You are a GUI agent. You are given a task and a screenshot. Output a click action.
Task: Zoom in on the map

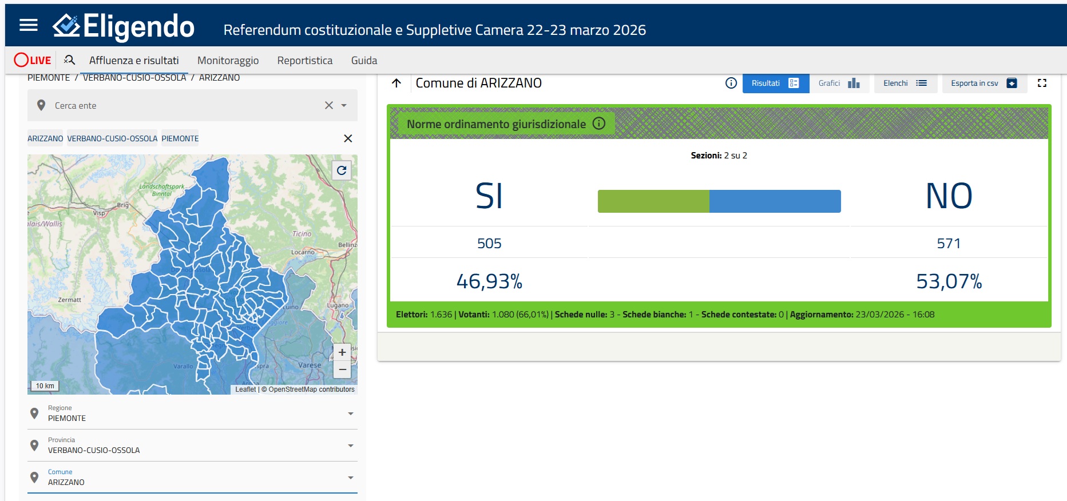point(342,352)
